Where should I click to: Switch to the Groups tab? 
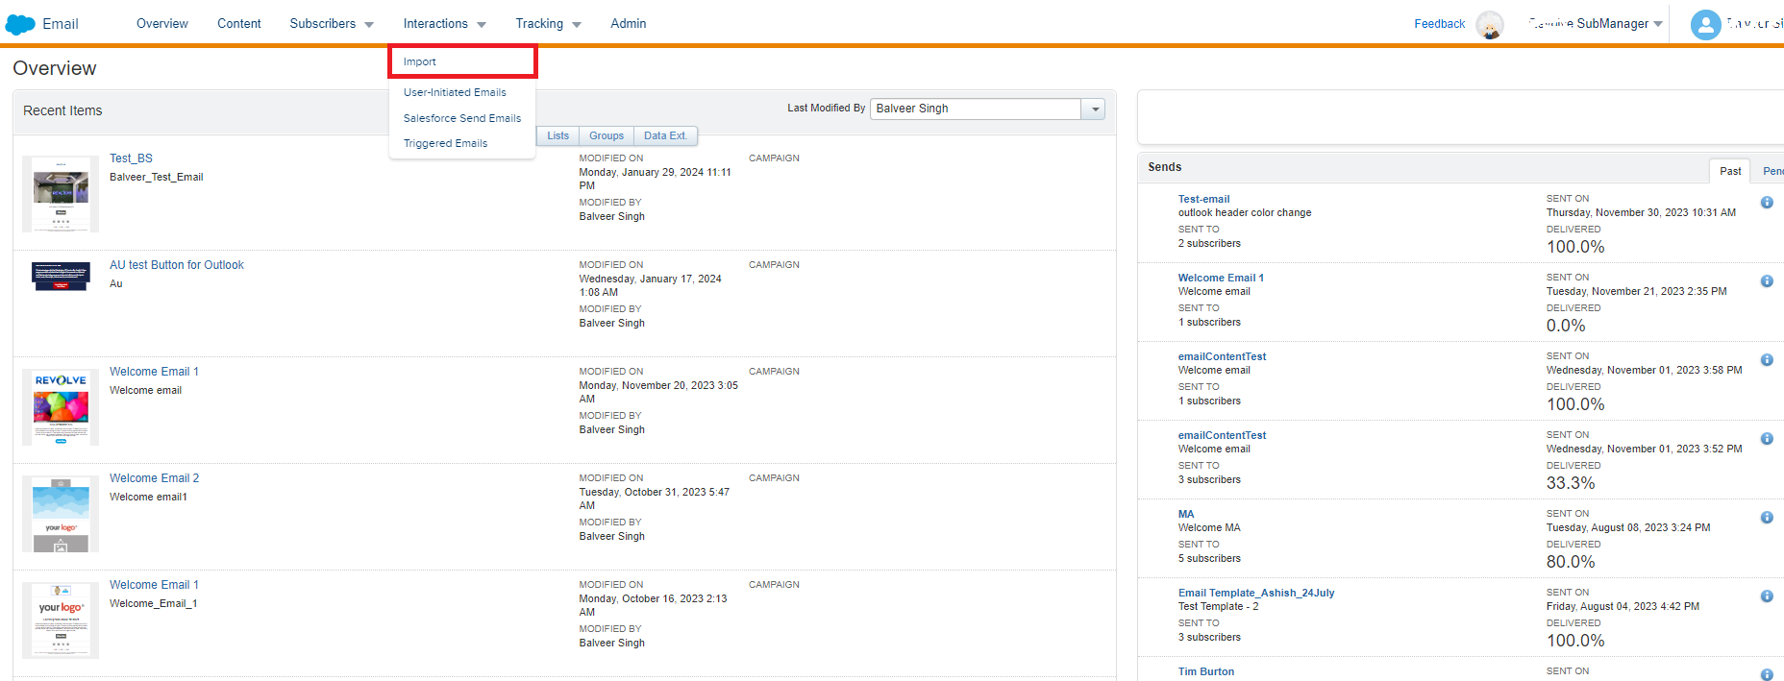[607, 136]
